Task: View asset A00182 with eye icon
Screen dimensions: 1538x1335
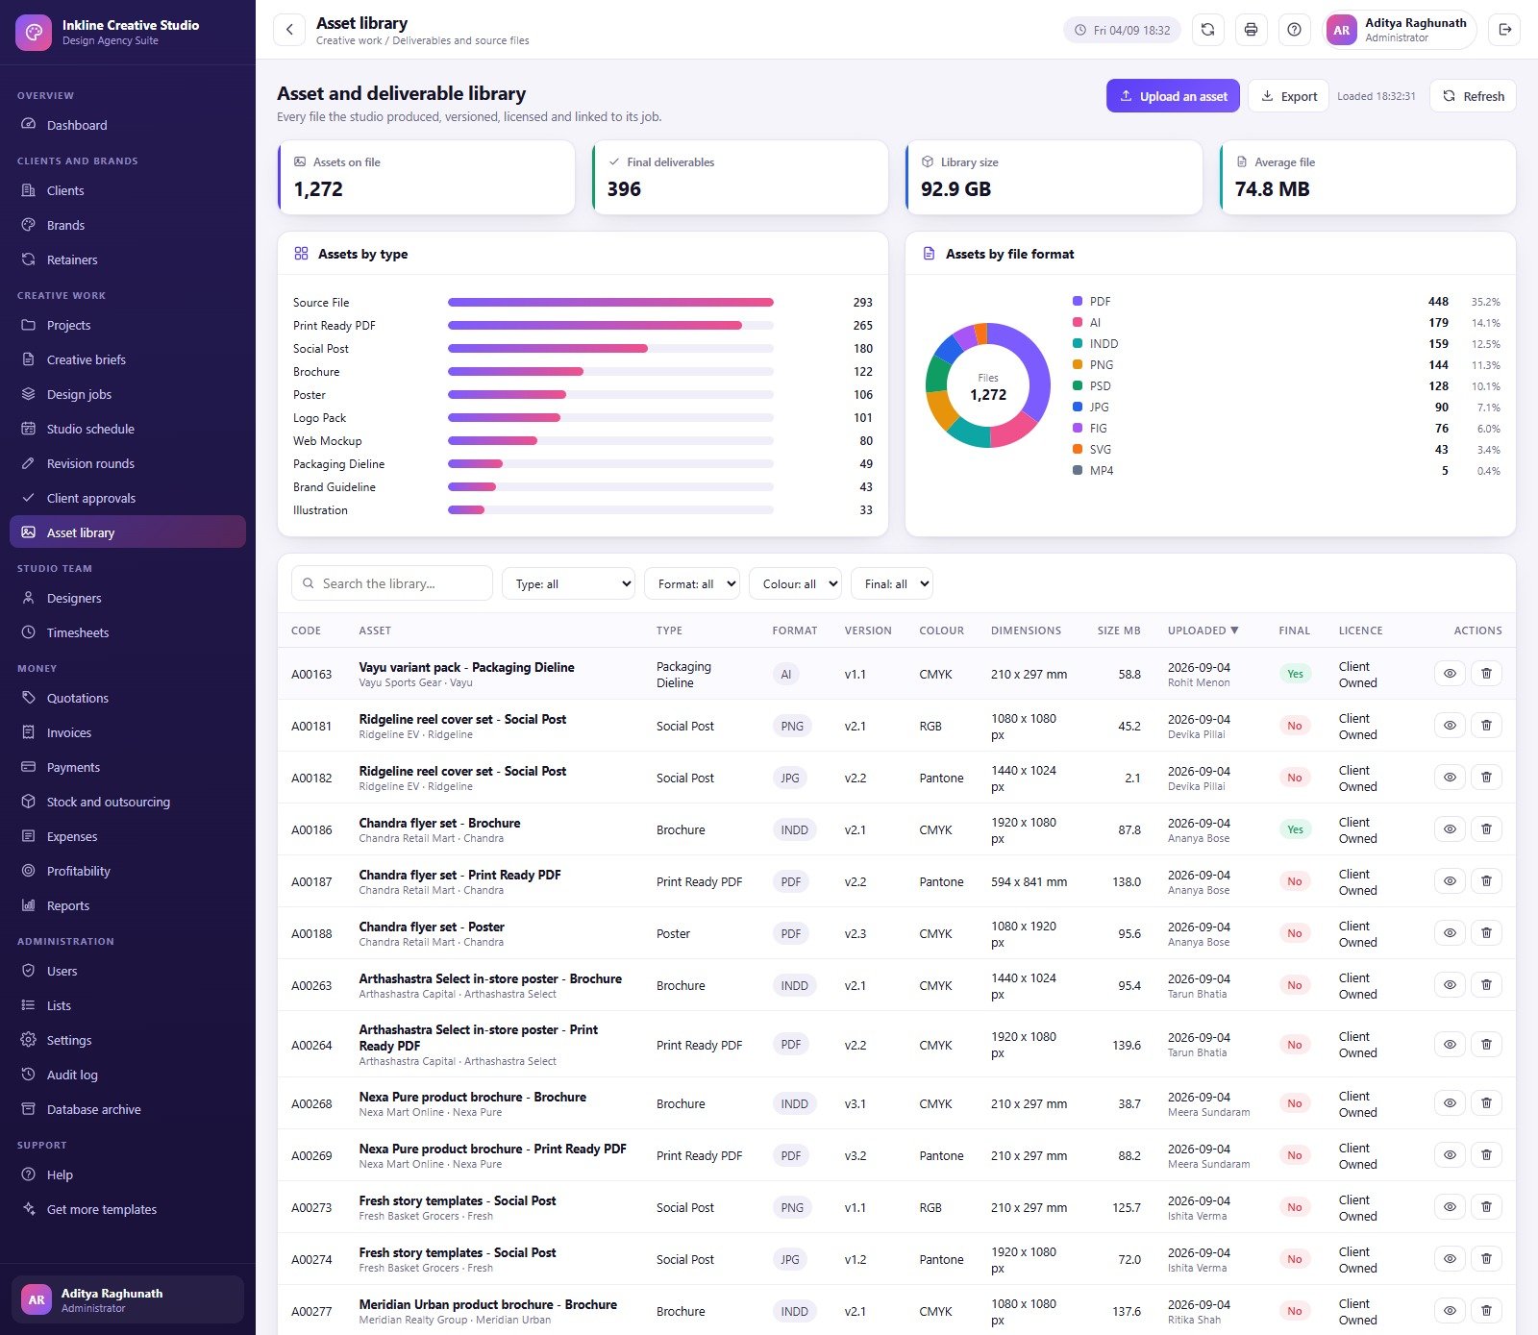Action: pos(1450,778)
